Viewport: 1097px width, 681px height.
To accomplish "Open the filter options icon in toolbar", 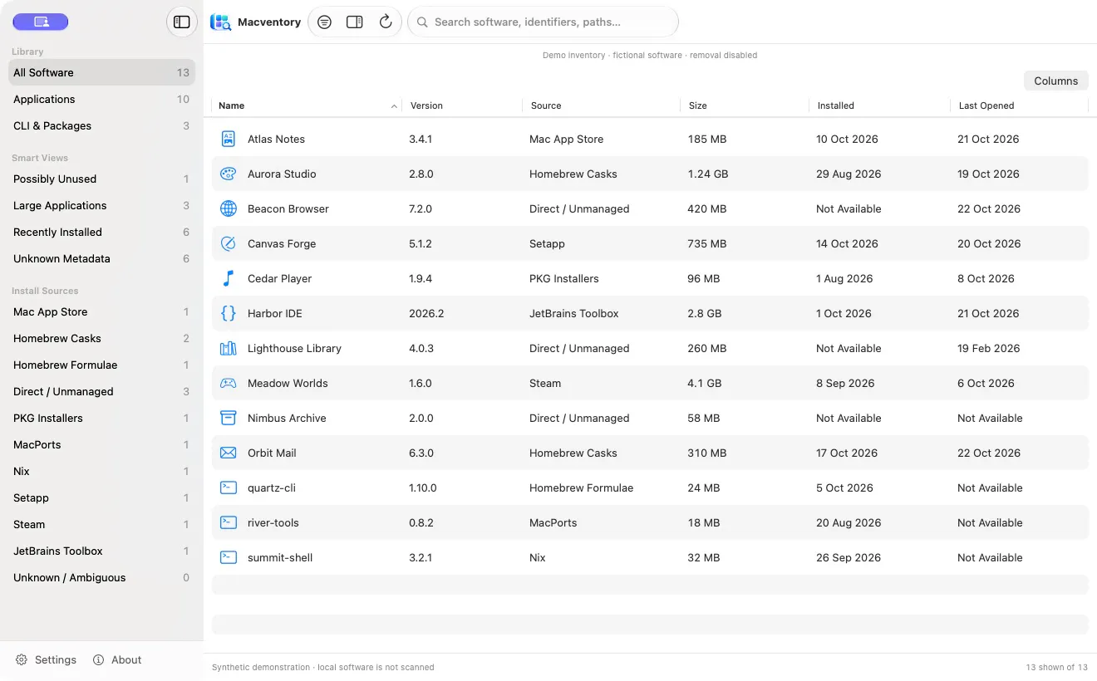I will point(325,22).
